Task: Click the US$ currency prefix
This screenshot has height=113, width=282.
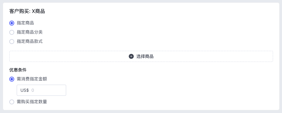Action: click(x=24, y=90)
